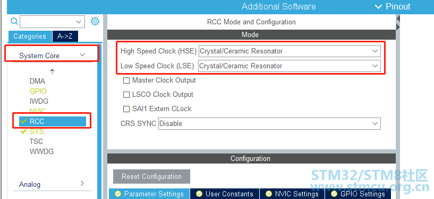Enable LSCO Clock Output checkbox
This screenshot has height=199, width=434.
coord(126,95)
